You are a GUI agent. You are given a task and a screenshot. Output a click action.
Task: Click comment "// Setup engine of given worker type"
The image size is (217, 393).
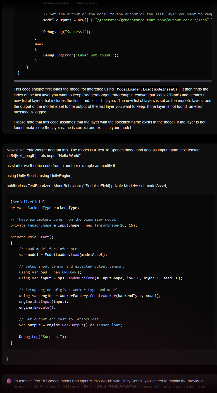[x=69, y=290]
